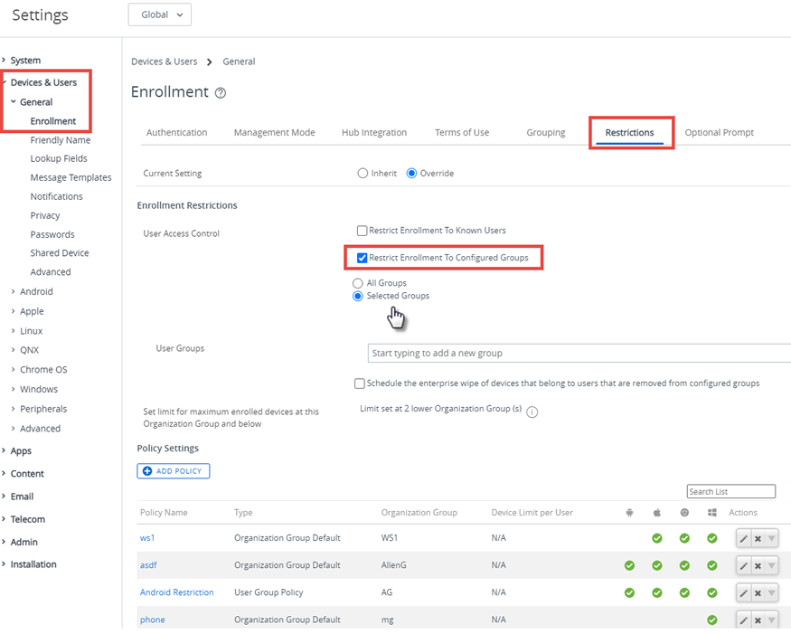Go to Devices & Users breadcrumb

coord(165,62)
